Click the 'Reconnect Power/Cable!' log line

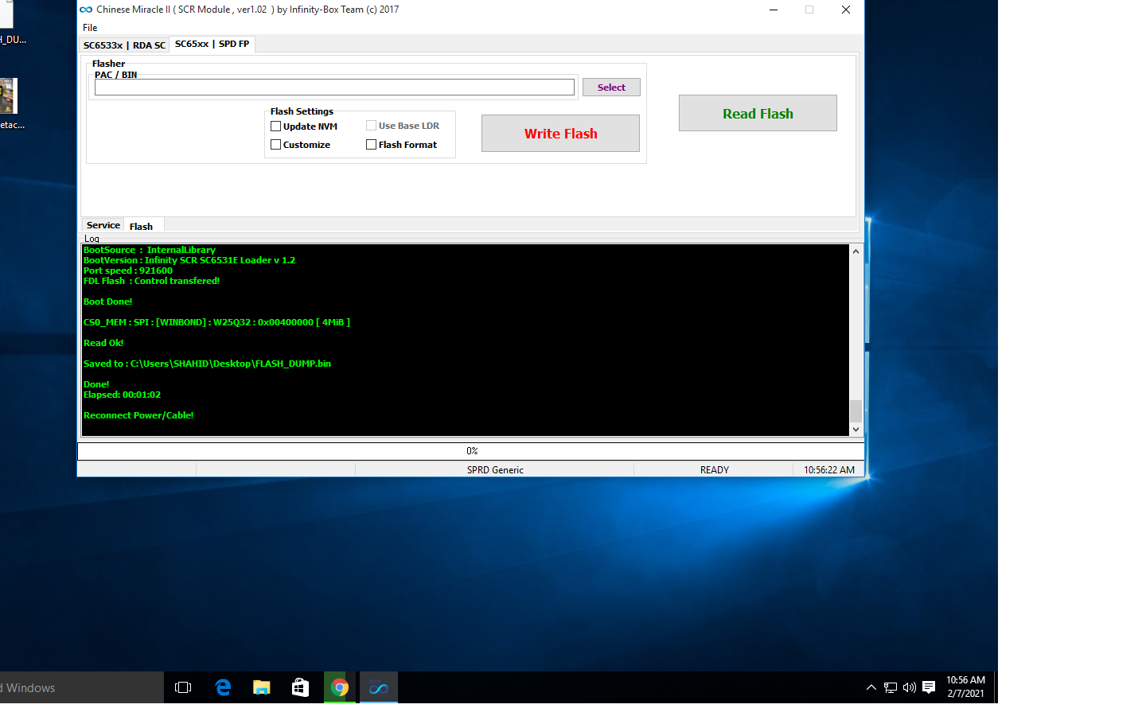(138, 415)
